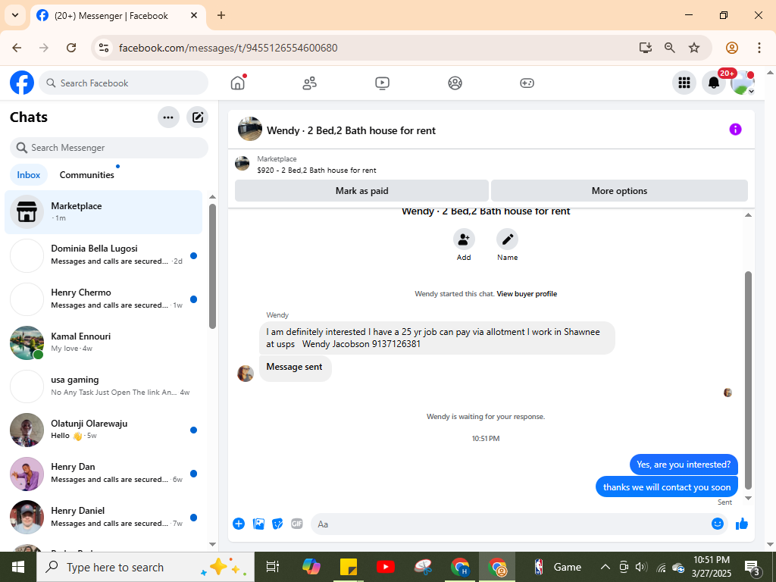Open Chrome three-dot menu
The image size is (776, 582).
click(x=759, y=48)
